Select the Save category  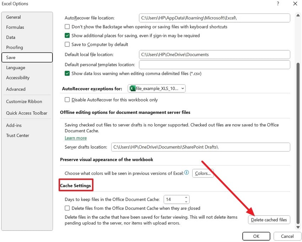pyautogui.click(x=27, y=57)
